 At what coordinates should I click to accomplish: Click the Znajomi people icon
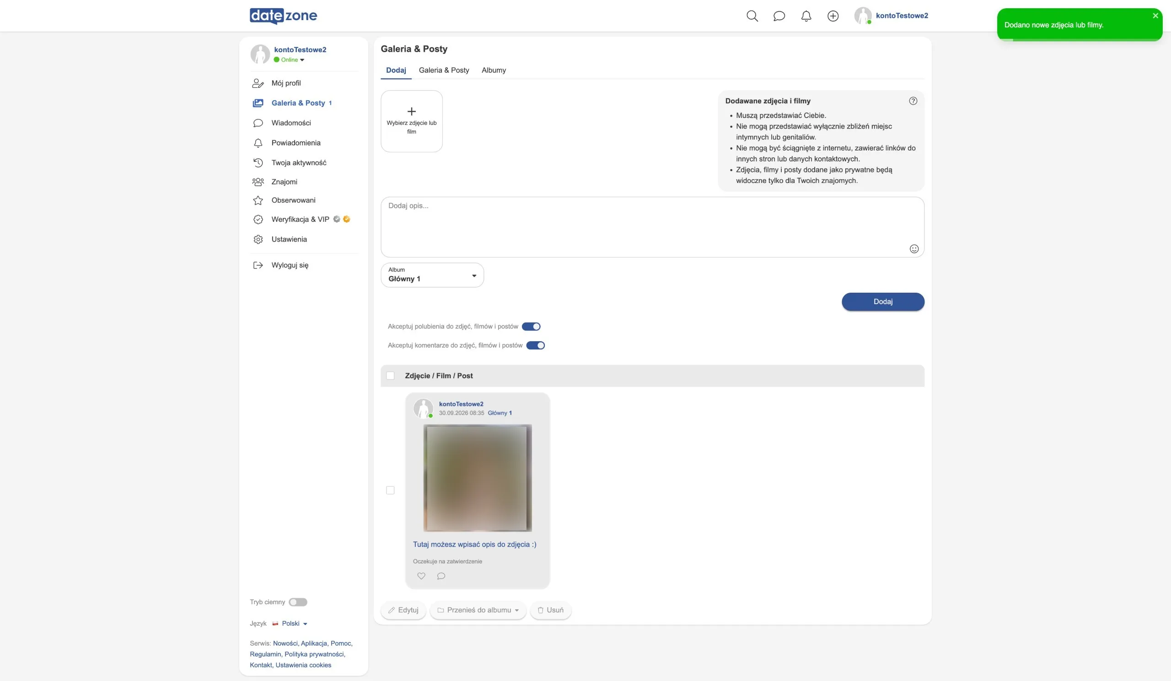[258, 182]
